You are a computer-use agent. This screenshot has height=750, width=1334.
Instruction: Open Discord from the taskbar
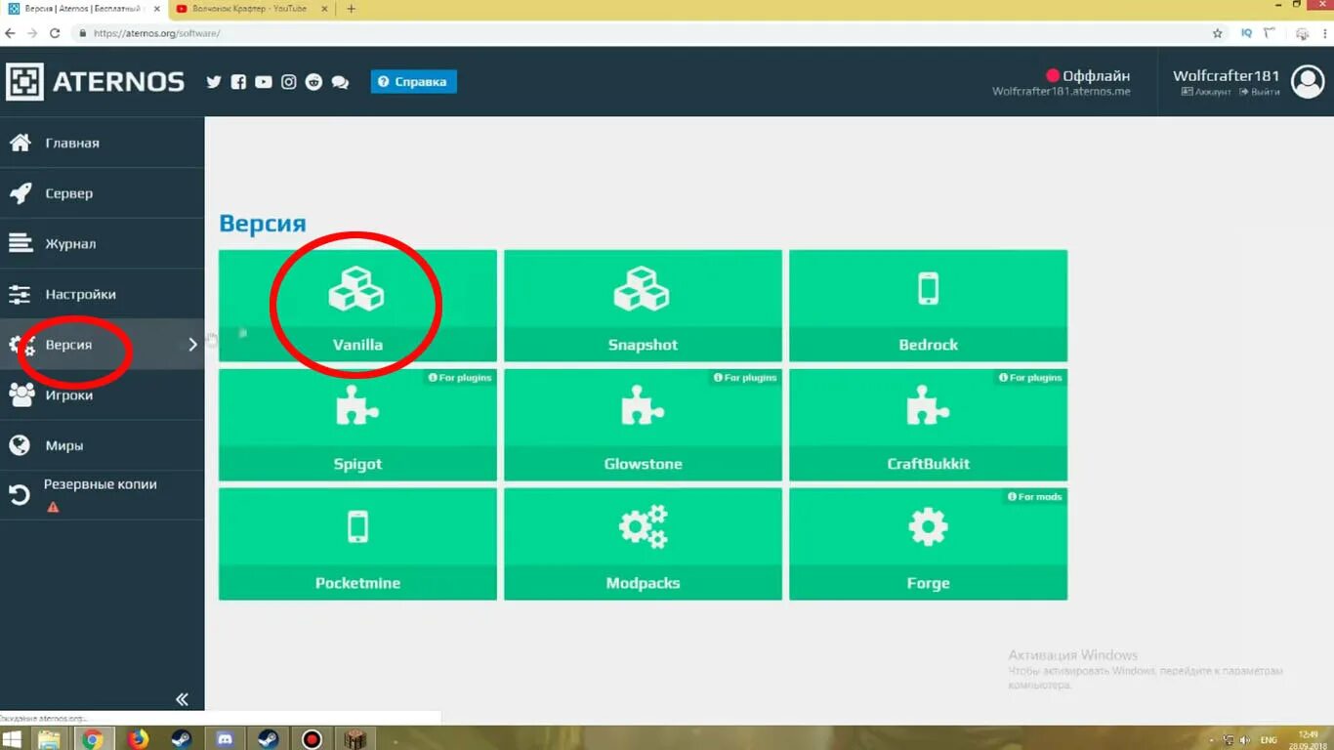[x=226, y=739]
